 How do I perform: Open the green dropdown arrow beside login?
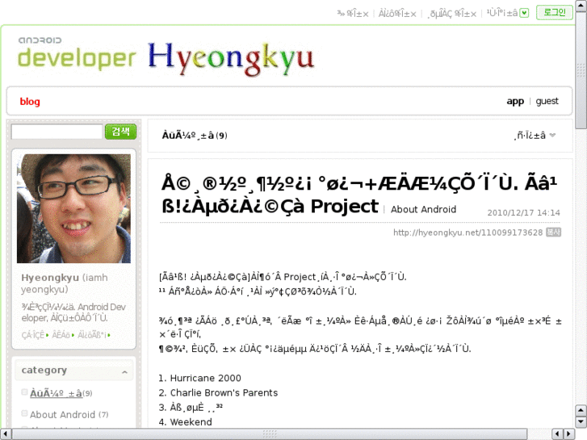click(525, 13)
